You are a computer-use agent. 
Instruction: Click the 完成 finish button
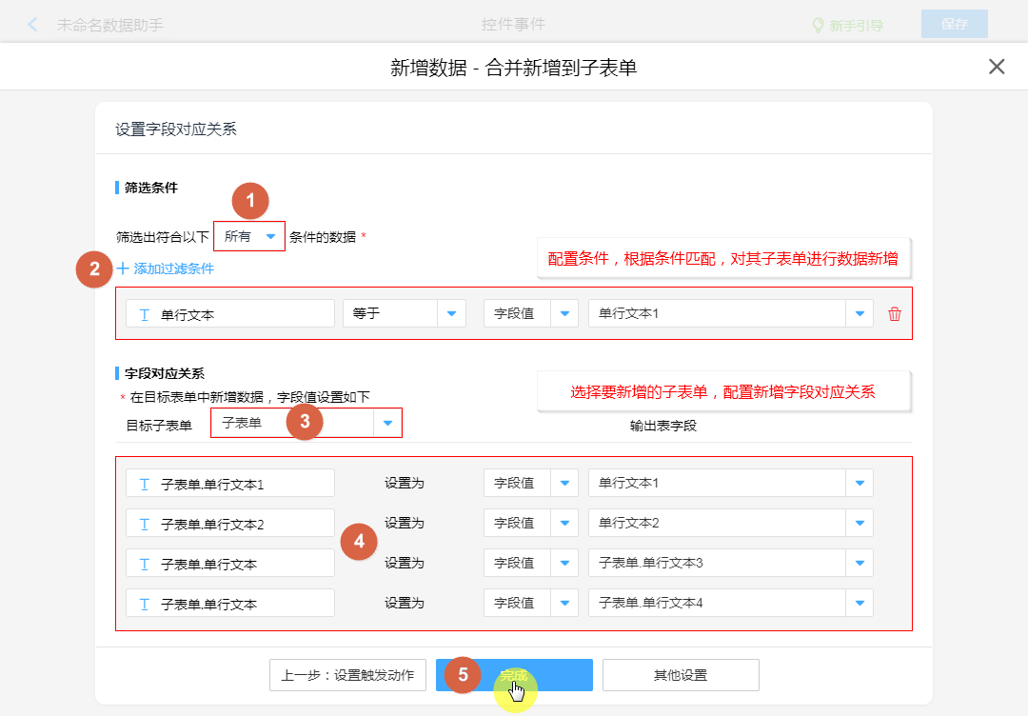[x=514, y=675]
